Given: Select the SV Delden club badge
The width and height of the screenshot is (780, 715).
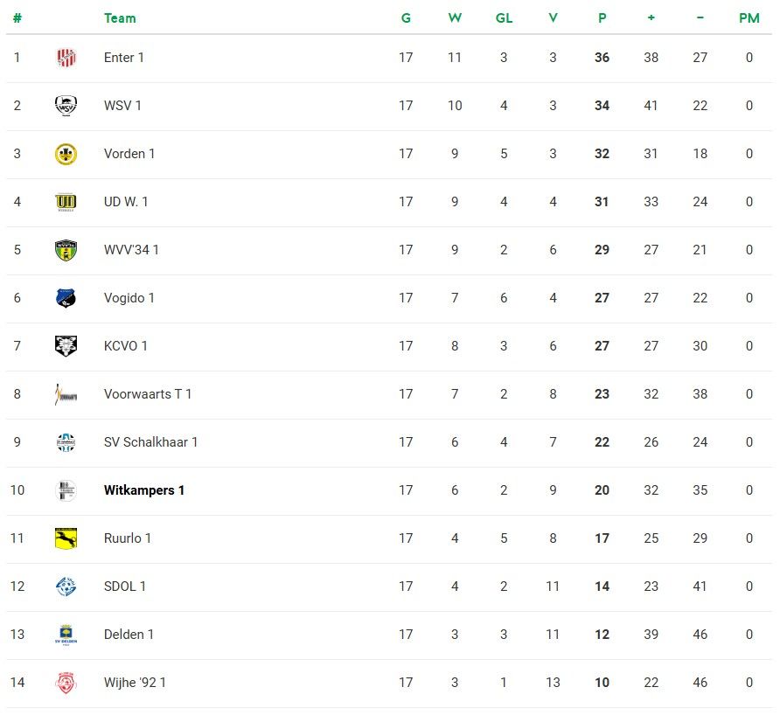Looking at the screenshot, I should click(x=66, y=635).
